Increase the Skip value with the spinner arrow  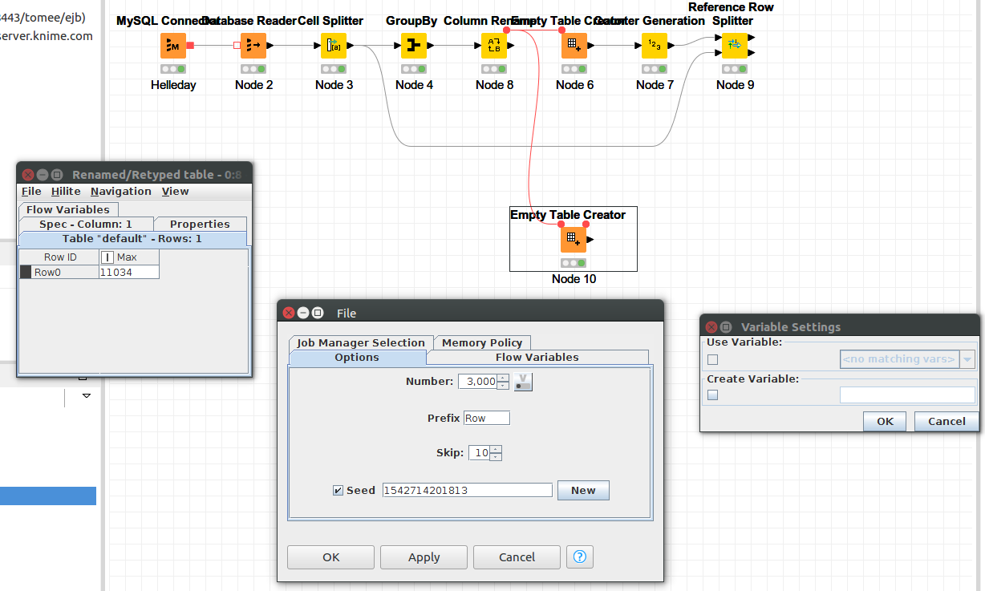[x=496, y=449]
